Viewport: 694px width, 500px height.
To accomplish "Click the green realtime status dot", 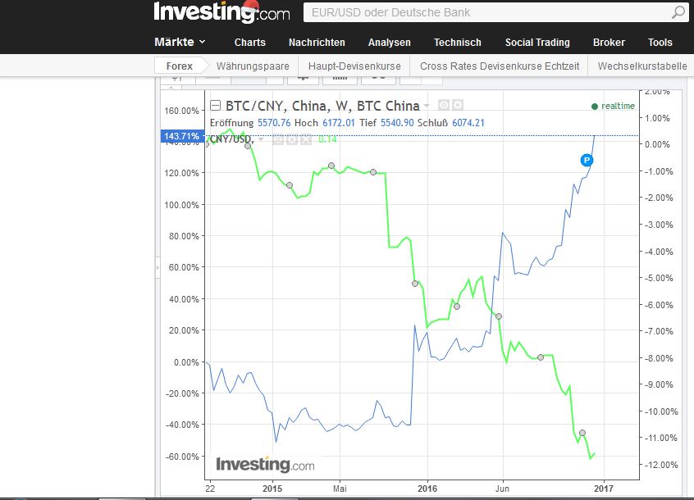I will (595, 107).
